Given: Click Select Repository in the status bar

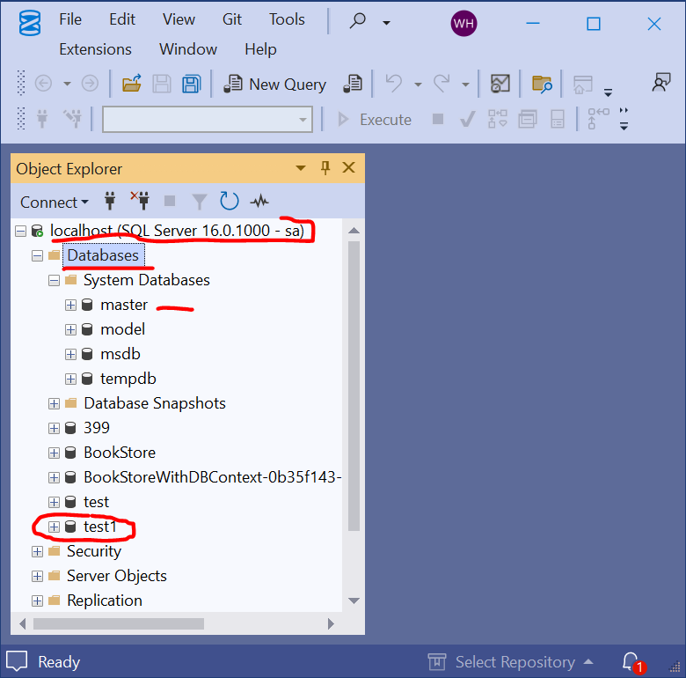Looking at the screenshot, I should [x=511, y=662].
